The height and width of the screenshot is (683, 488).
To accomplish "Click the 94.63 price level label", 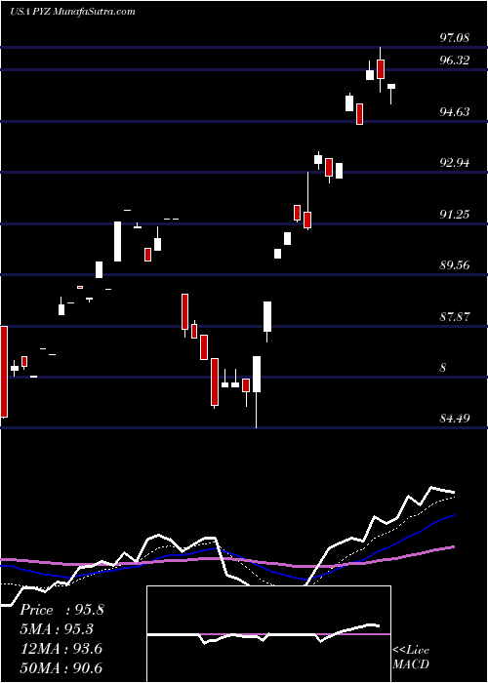I will [455, 112].
